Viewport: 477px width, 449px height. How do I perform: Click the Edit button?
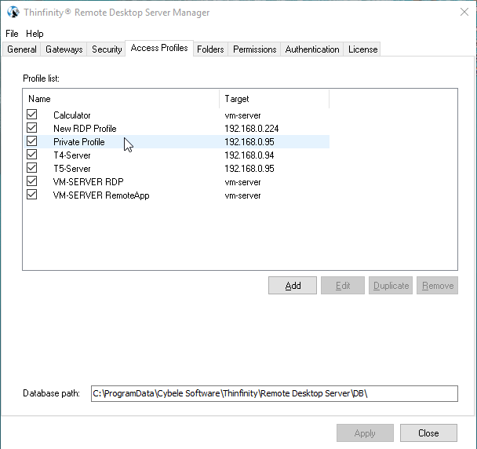point(343,286)
